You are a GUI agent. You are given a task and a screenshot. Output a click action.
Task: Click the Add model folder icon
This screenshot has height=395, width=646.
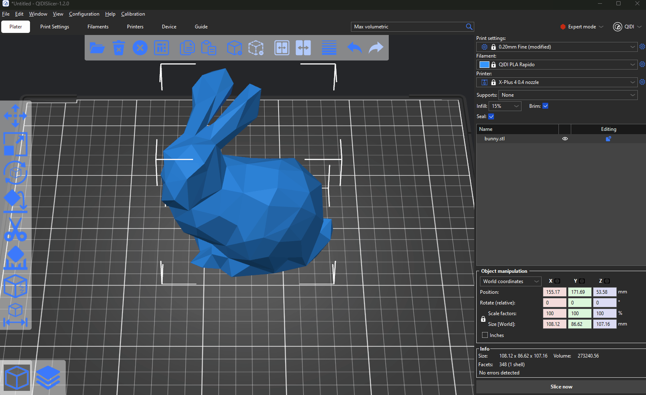coord(97,48)
